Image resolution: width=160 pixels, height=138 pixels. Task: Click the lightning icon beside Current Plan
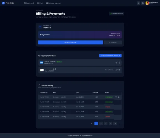[x=40, y=27]
